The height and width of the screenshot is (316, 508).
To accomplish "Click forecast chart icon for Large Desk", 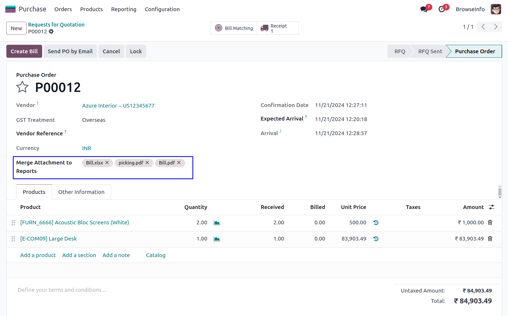I will tap(217, 239).
